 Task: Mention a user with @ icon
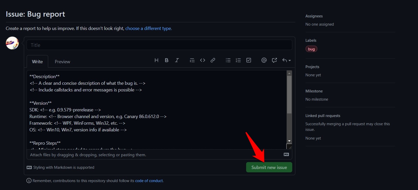click(x=264, y=60)
